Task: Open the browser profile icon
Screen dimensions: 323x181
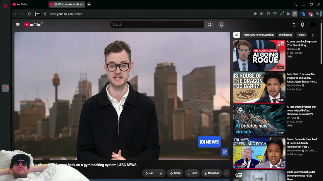Action: pos(295,14)
